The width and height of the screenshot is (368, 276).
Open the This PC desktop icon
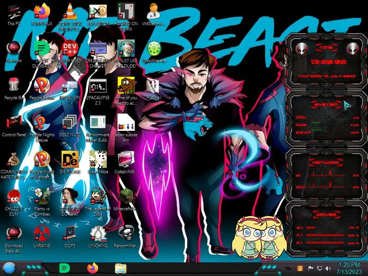pyautogui.click(x=14, y=15)
